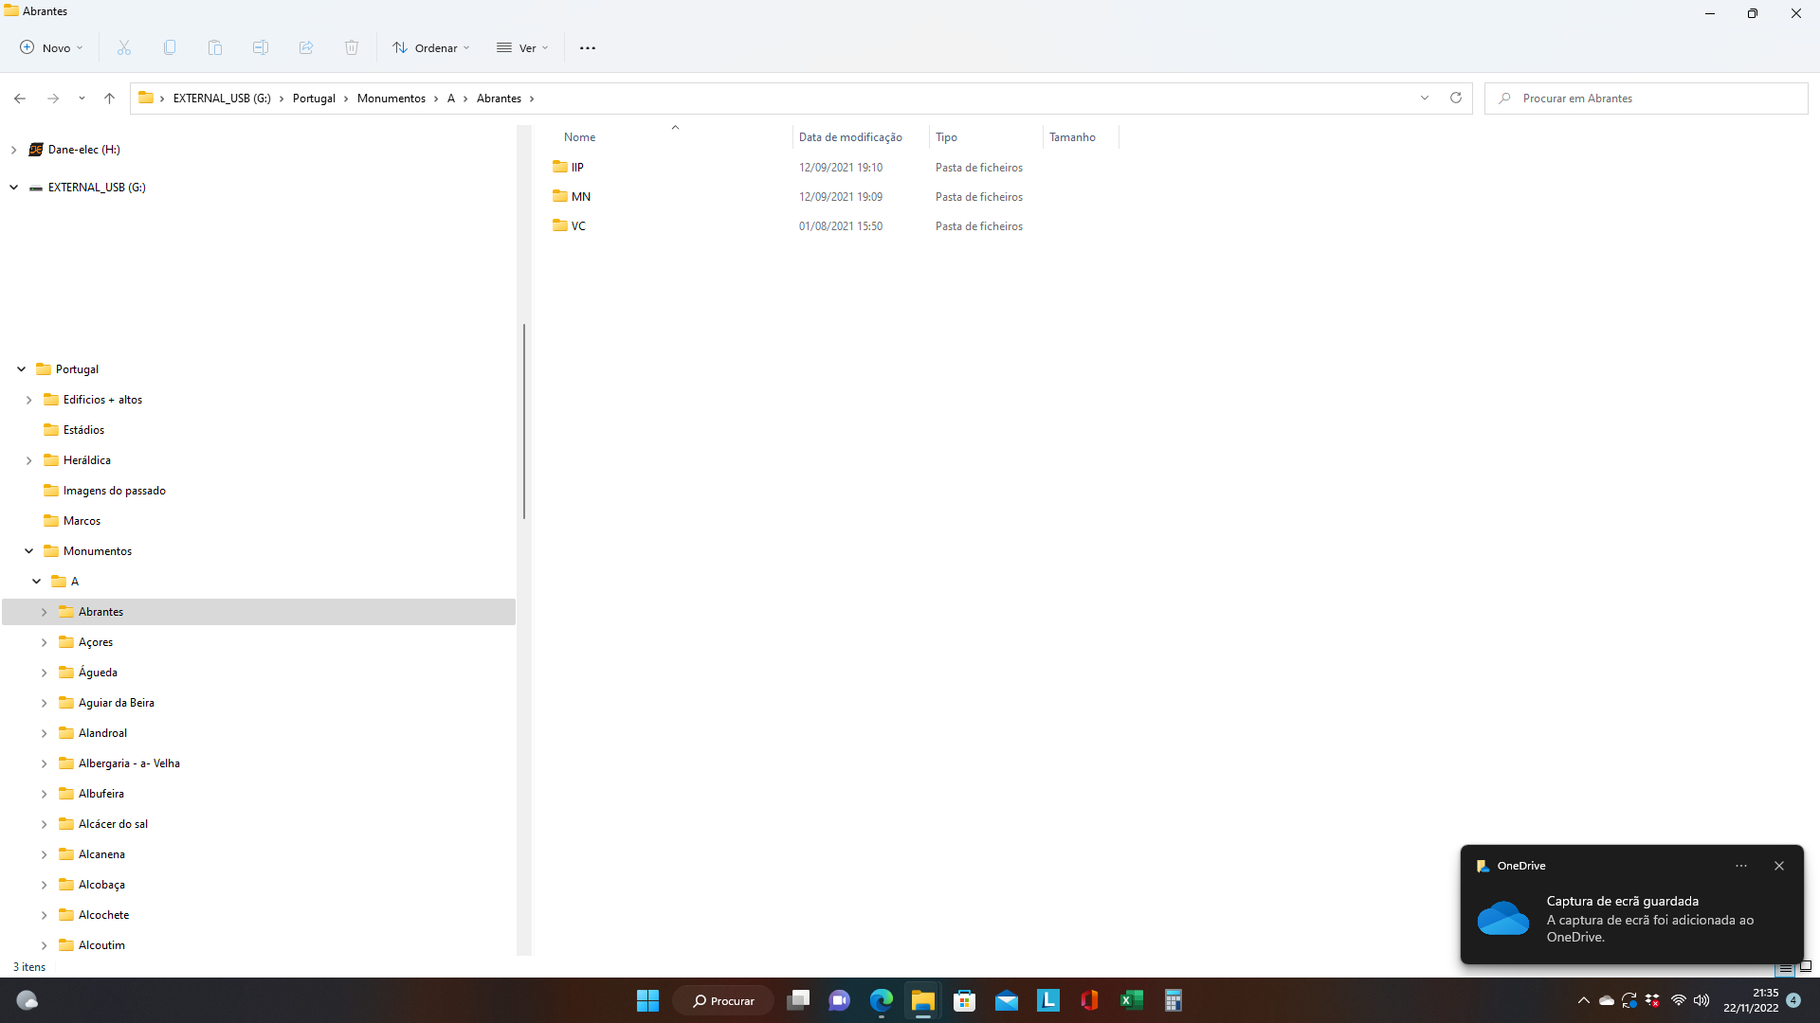Sort by the Tipo column header

point(946,137)
